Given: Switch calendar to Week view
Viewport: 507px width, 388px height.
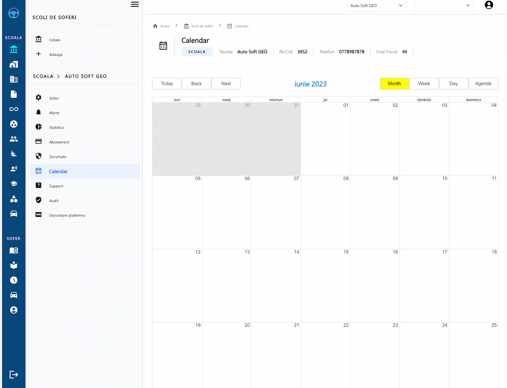Looking at the screenshot, I should (424, 84).
